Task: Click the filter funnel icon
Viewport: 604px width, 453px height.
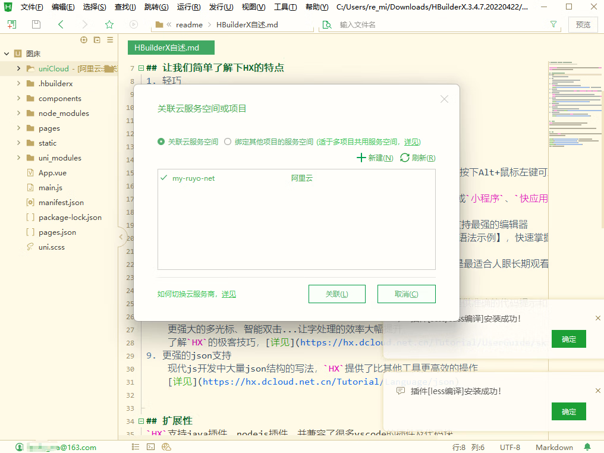Action: [553, 24]
